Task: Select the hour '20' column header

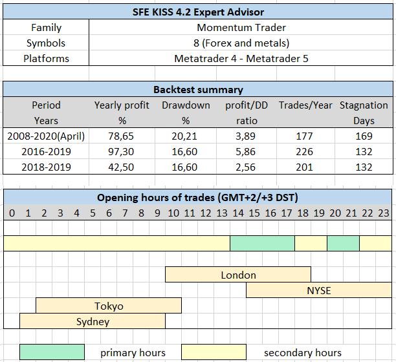Action: tap(335, 213)
